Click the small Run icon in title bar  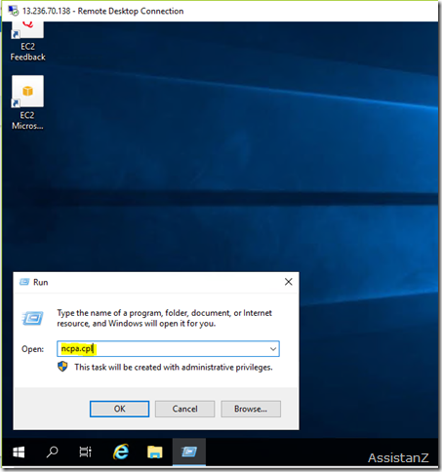(24, 282)
